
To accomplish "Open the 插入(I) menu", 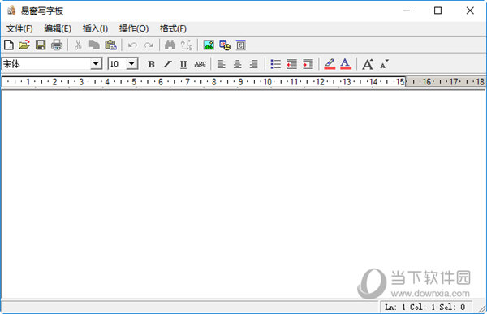I will pyautogui.click(x=95, y=29).
